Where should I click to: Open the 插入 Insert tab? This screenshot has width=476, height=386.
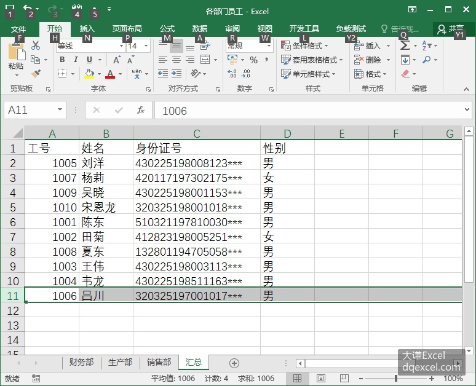(87, 29)
